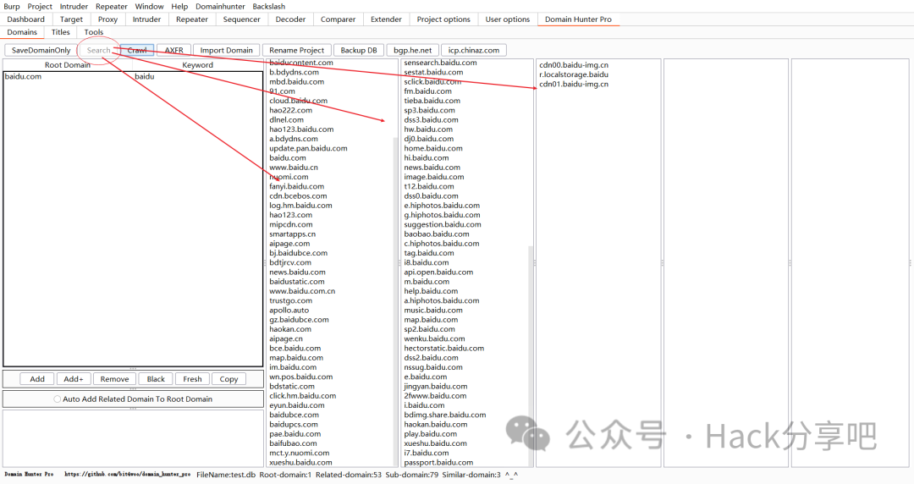Open the Project menu
The height and width of the screenshot is (484, 914).
(40, 7)
